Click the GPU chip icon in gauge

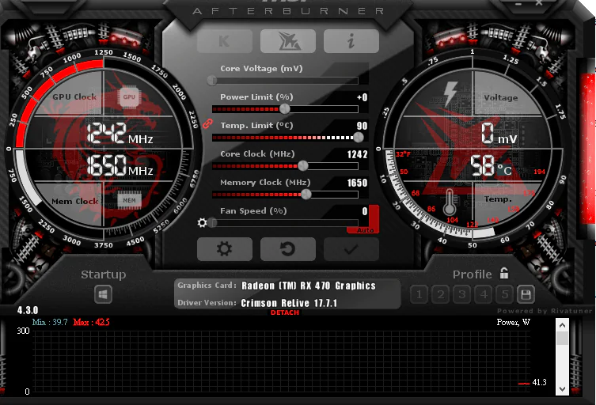[129, 97]
